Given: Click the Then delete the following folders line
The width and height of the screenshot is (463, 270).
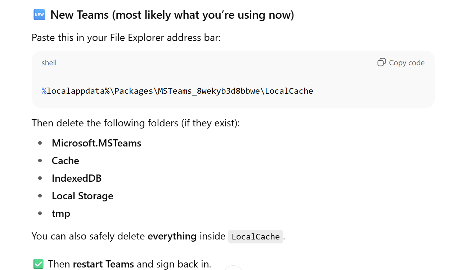Looking at the screenshot, I should point(135,123).
